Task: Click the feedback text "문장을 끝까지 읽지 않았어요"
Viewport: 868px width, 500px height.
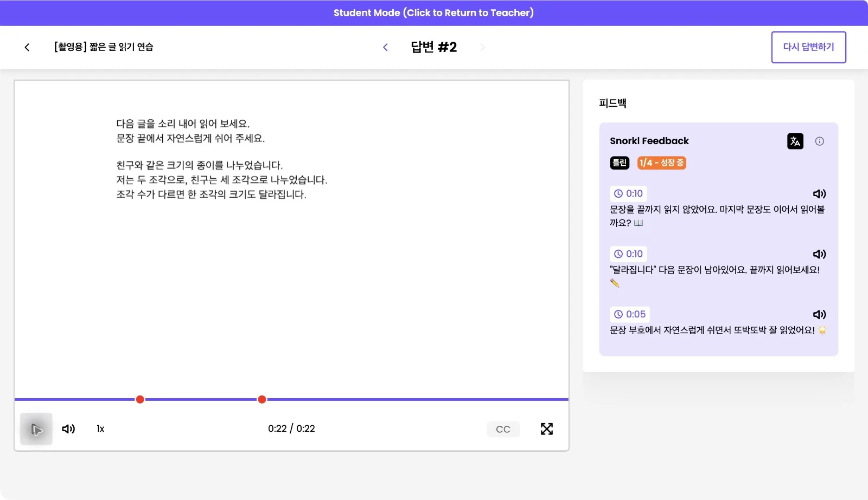Action: tap(662, 210)
